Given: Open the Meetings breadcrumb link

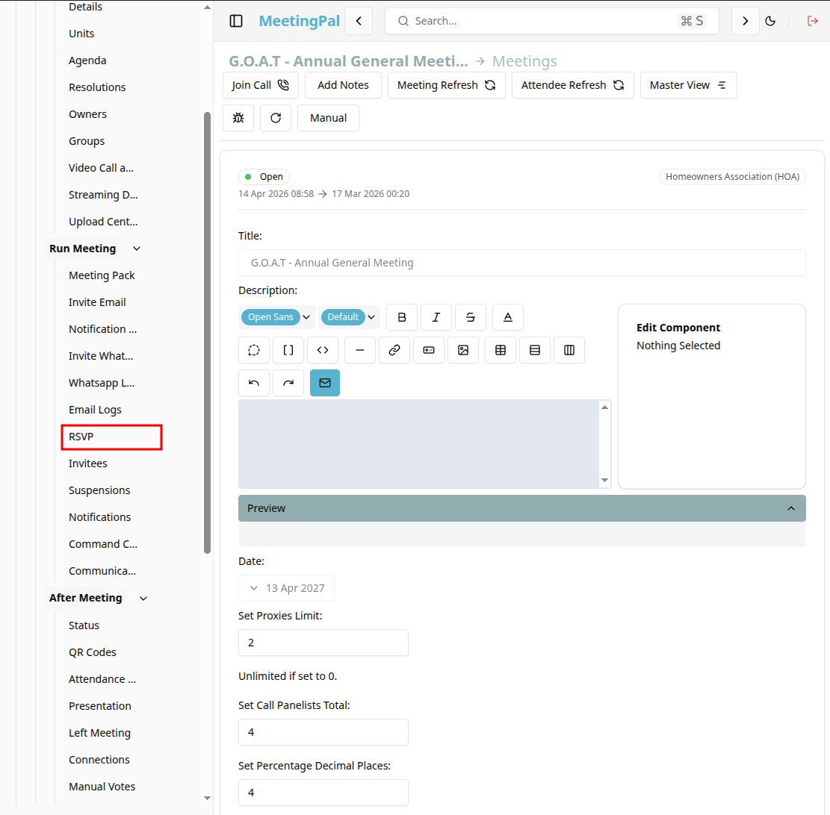Looking at the screenshot, I should click(524, 61).
